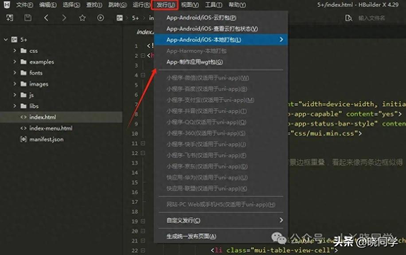This screenshot has width=406, height=255.
Task: Open the 编辑(E) menu
Action: 48,5
